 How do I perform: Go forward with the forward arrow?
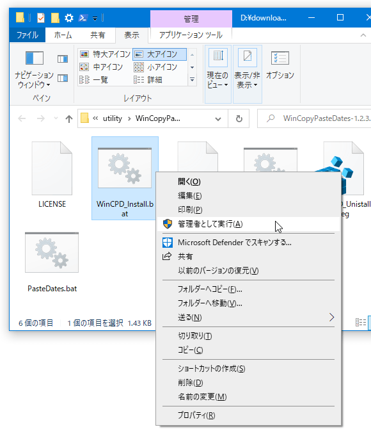point(41,118)
